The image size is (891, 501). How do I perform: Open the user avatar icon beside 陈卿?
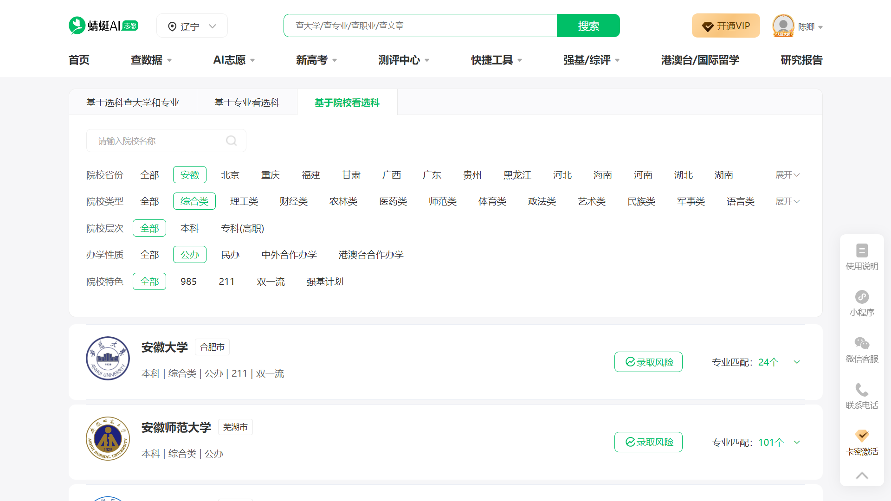pos(783,26)
